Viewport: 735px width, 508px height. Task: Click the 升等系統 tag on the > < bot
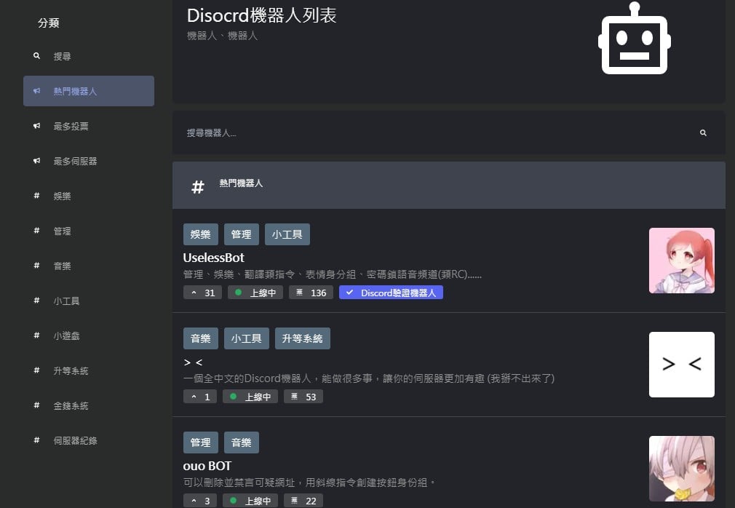coord(302,338)
